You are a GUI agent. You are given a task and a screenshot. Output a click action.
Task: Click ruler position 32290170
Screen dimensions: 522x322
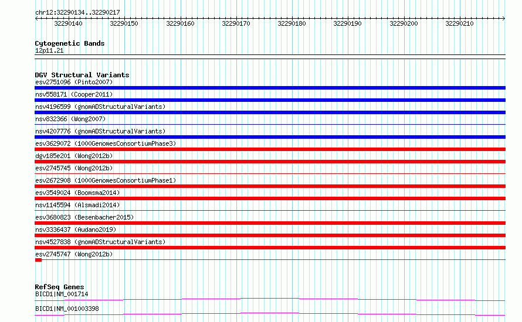(236, 23)
